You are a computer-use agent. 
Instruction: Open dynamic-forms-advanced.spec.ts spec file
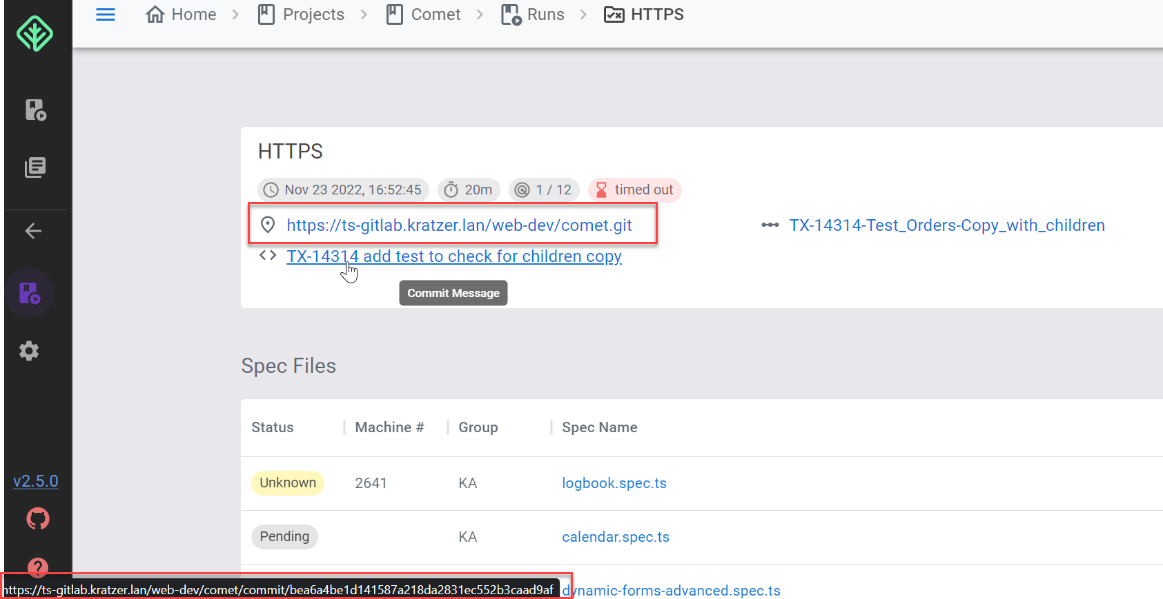click(x=671, y=591)
